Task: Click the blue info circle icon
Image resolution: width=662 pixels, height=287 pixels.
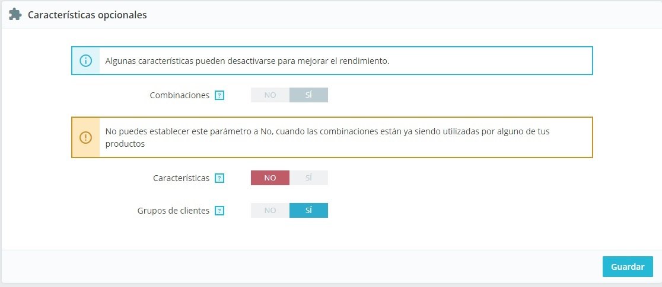Action: [x=86, y=61]
